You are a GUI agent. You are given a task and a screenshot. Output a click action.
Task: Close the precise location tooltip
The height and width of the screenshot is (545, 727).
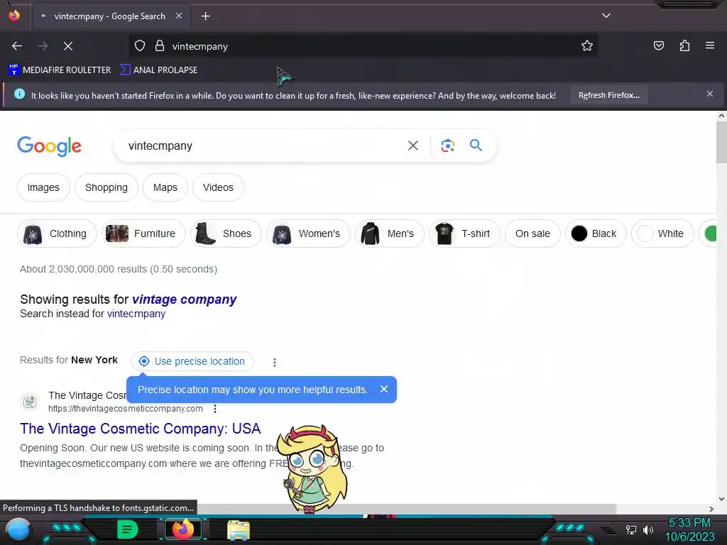384,390
